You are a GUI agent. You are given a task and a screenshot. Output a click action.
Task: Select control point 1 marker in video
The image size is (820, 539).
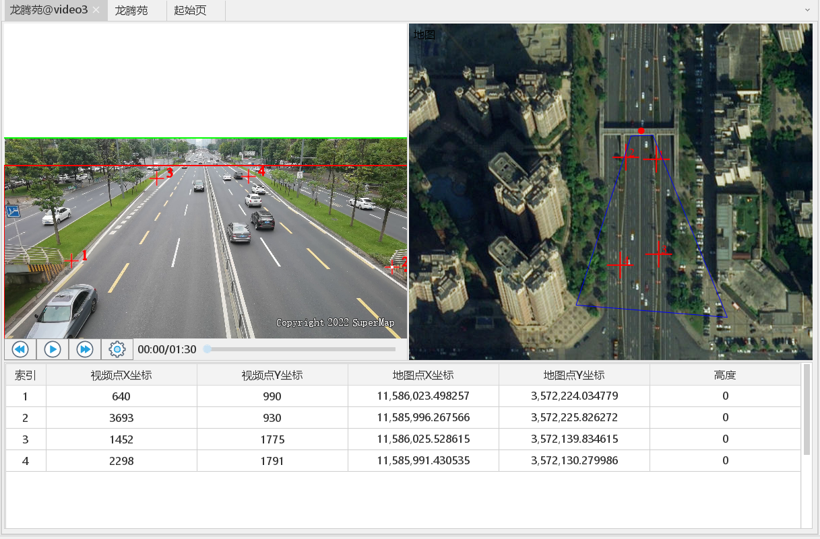(72, 260)
